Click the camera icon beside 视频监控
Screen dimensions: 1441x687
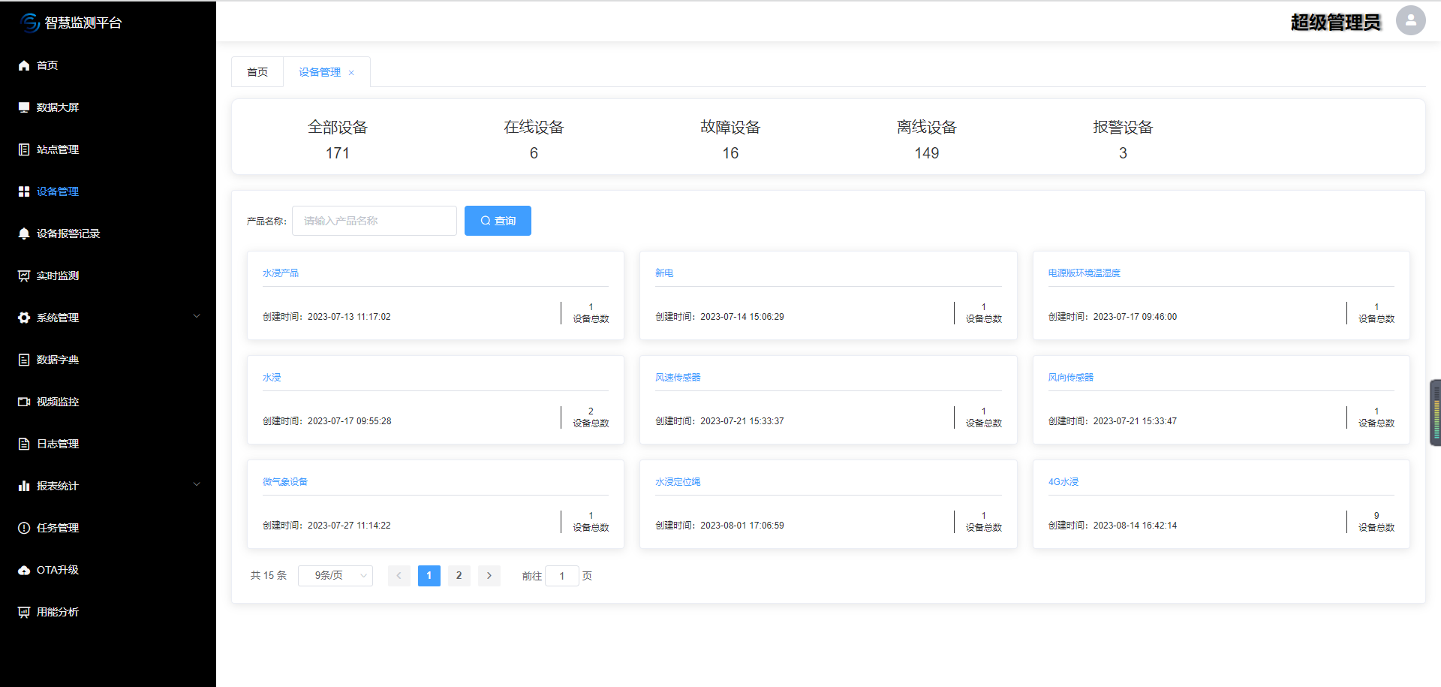(x=24, y=402)
